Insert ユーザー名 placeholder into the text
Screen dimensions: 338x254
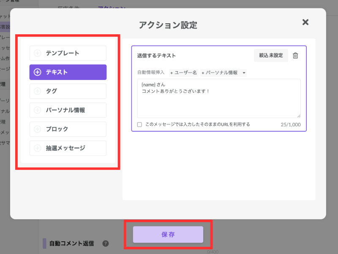coord(183,73)
